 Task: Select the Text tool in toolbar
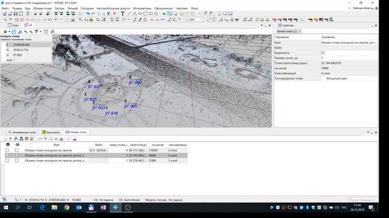tap(123, 13)
